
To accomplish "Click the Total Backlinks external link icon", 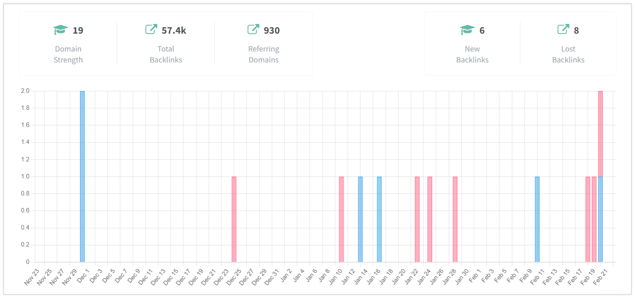I will click(151, 29).
